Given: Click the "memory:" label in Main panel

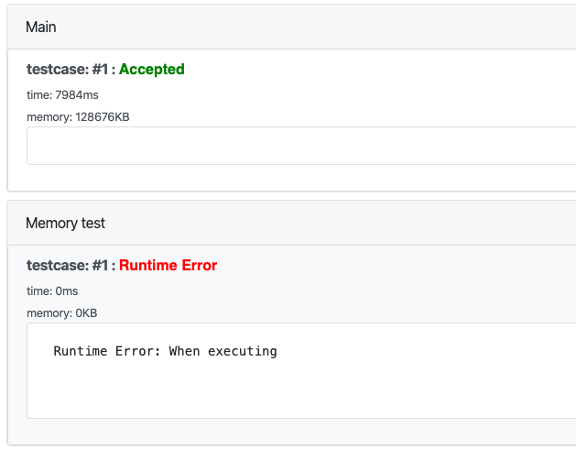Looking at the screenshot, I should (x=48, y=116).
